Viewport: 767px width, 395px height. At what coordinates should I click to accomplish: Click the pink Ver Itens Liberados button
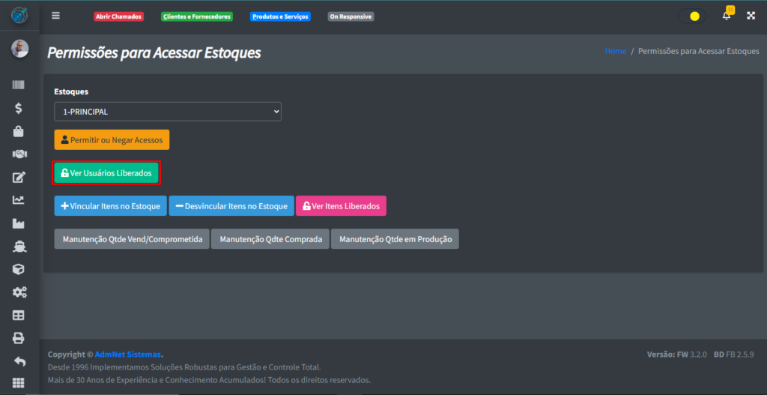coord(341,206)
